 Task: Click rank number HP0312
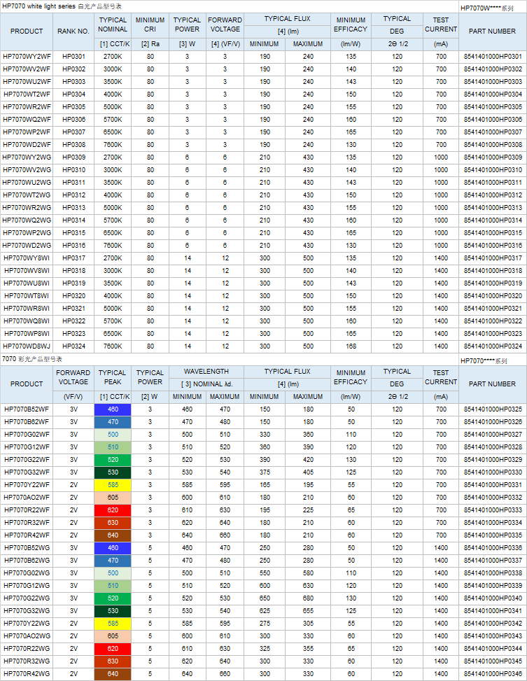click(x=73, y=195)
